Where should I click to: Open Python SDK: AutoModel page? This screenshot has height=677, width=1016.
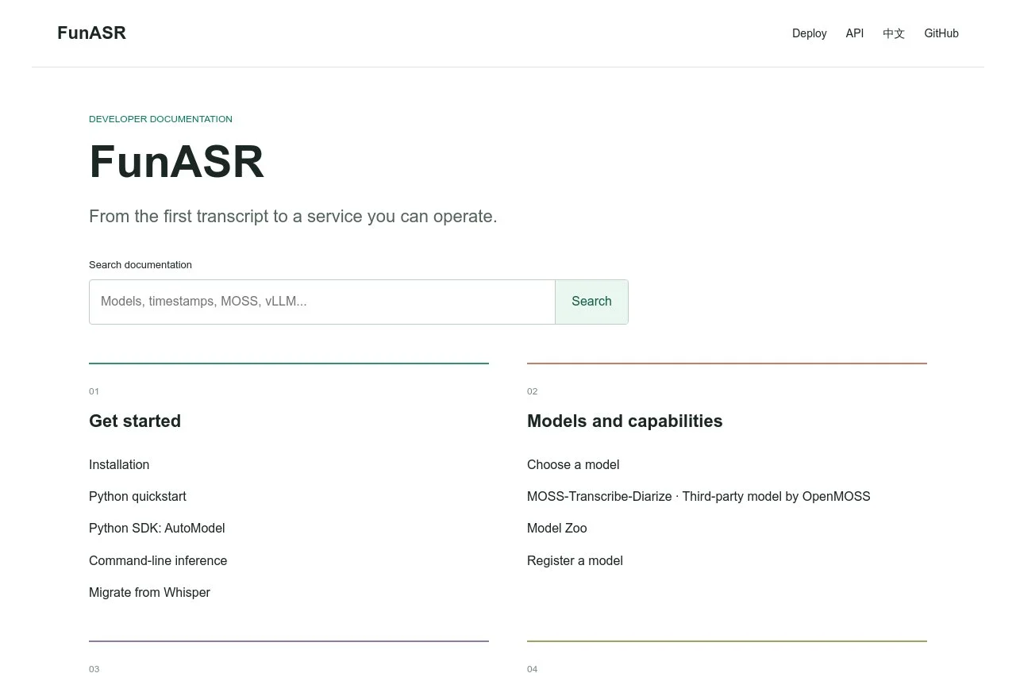[157, 529]
